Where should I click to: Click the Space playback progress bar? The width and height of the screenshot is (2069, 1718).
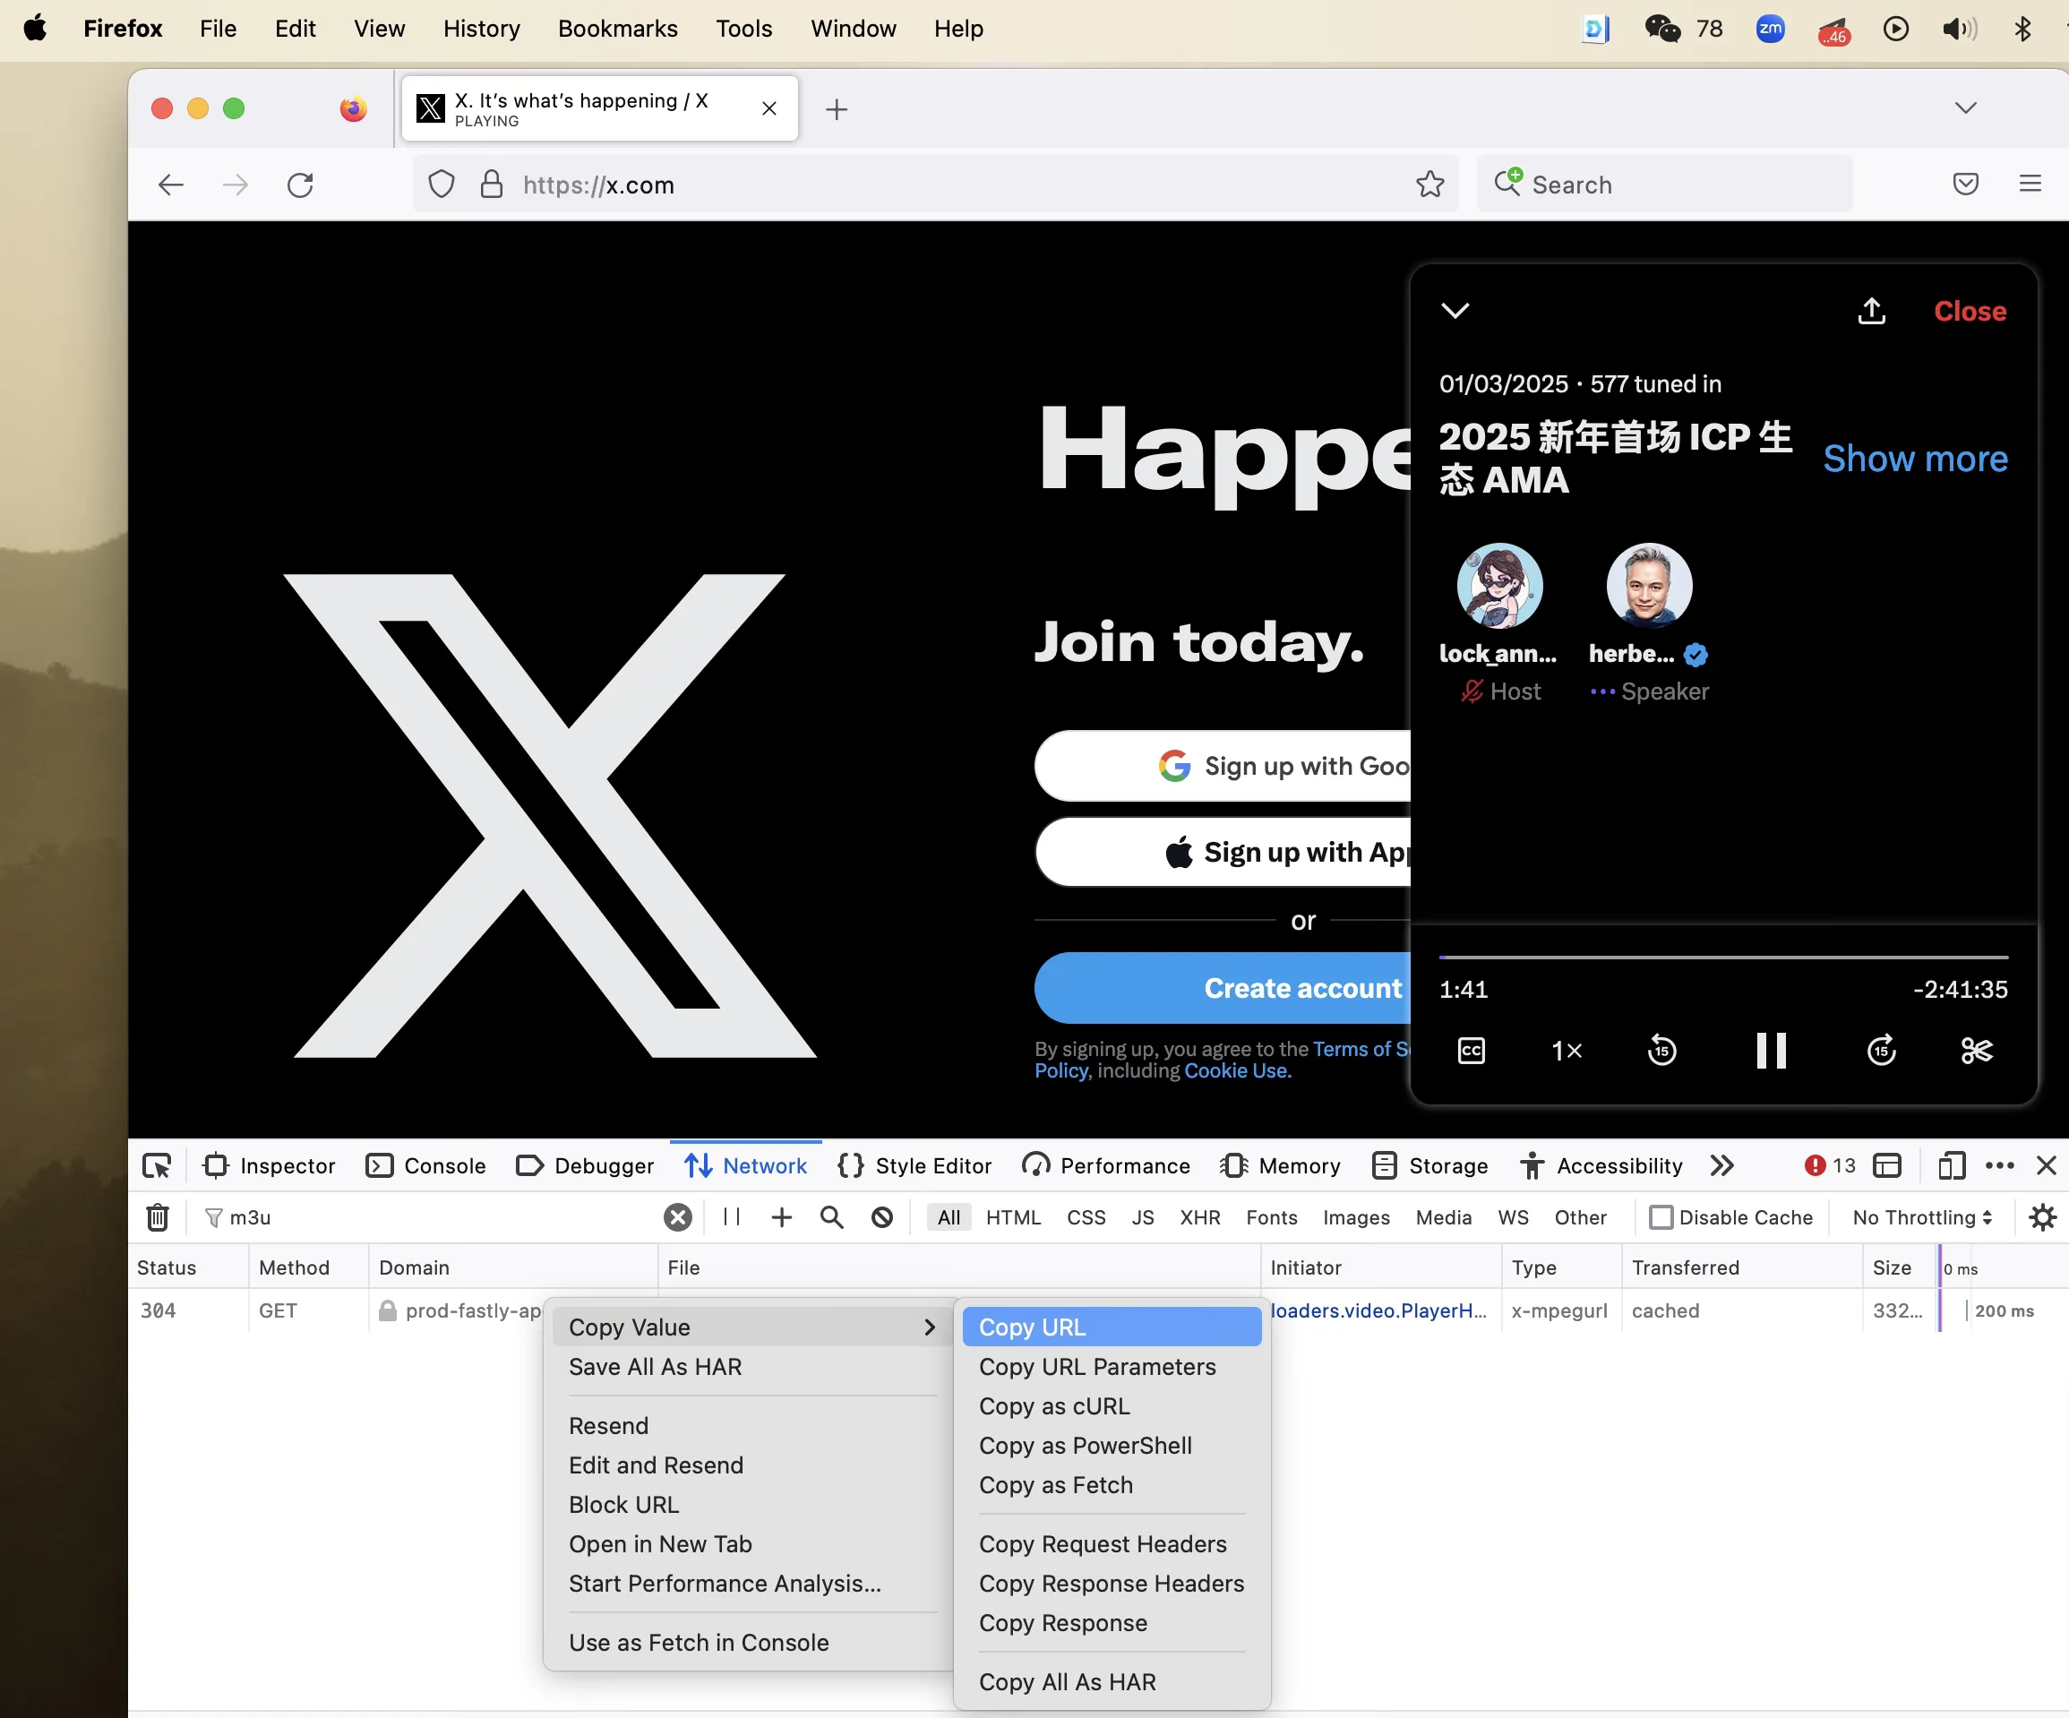pos(1722,957)
